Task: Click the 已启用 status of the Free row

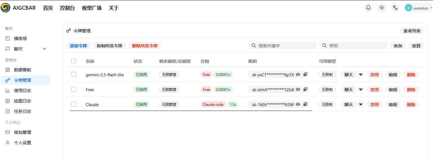Action: coord(141,89)
